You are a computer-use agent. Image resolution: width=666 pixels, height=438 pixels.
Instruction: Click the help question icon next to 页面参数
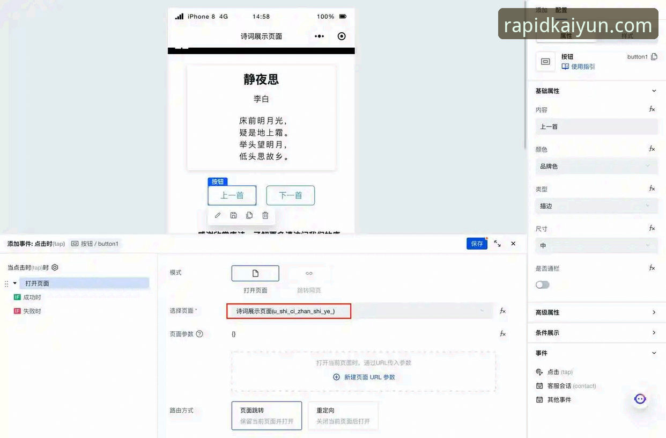click(199, 334)
